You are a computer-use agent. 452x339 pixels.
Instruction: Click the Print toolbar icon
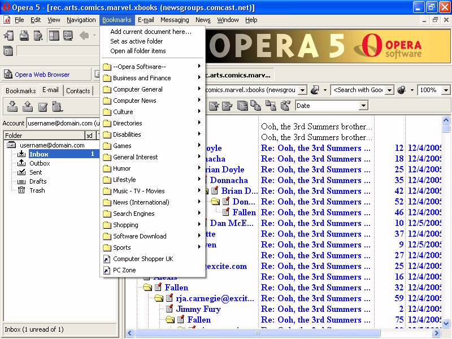pyautogui.click(x=24, y=36)
